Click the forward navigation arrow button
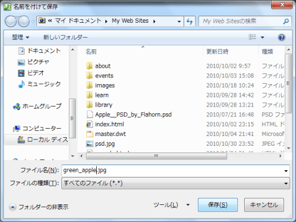Viewport: 296px width, 222px height. [x=23, y=21]
